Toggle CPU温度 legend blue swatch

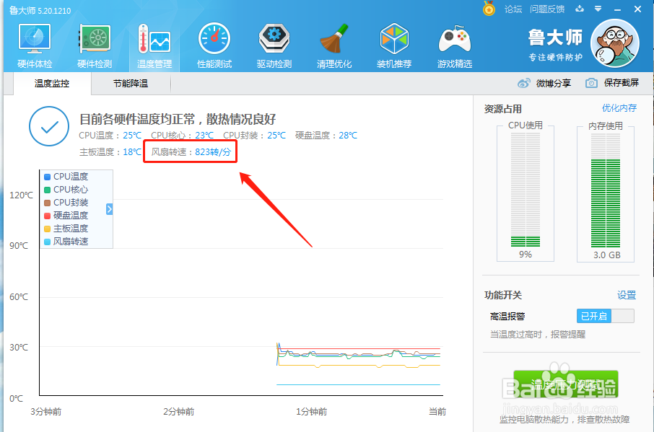(47, 177)
